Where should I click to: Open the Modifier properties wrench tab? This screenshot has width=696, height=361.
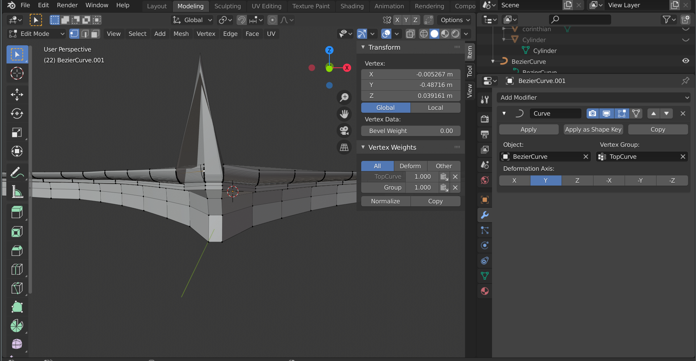485,215
